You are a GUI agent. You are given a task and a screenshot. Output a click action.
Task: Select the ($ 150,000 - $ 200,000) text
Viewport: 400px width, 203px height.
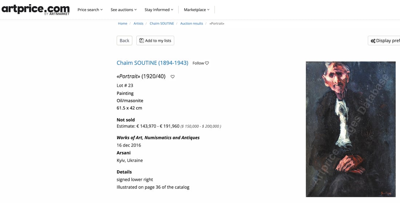(201, 126)
